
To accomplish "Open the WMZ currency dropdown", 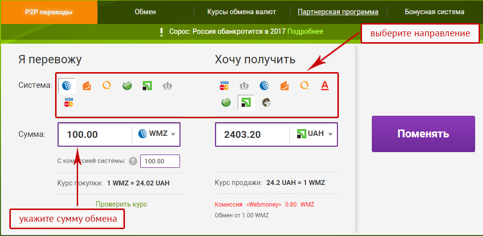I will [x=156, y=134].
